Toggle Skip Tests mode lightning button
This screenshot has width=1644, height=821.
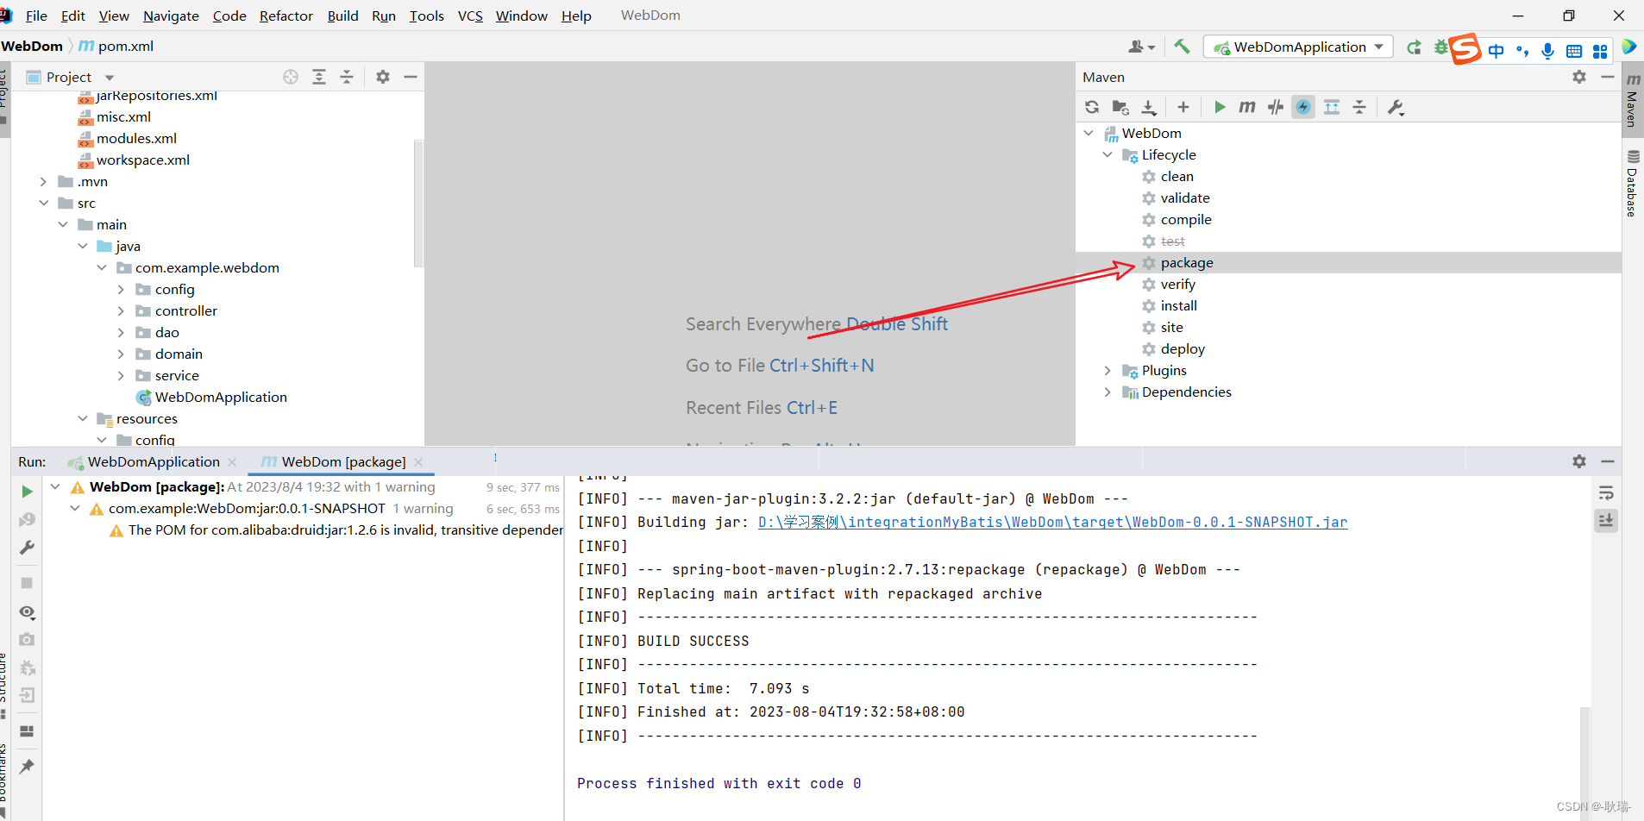pyautogui.click(x=1303, y=107)
